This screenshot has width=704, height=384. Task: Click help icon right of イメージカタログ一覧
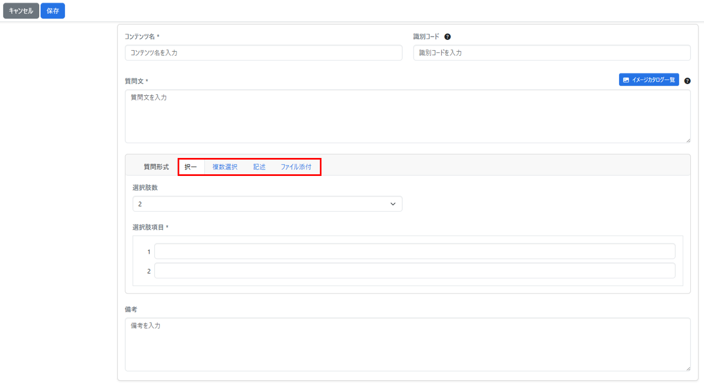click(x=687, y=81)
